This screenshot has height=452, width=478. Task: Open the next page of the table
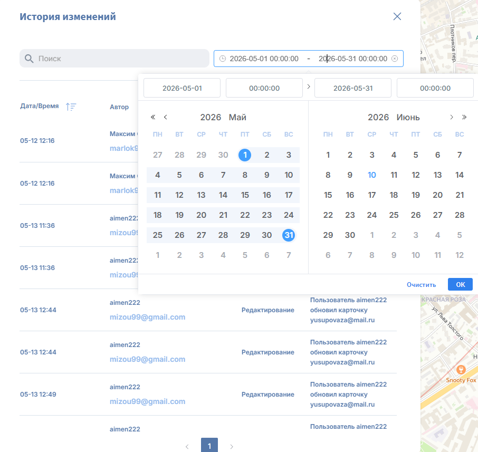click(x=232, y=447)
